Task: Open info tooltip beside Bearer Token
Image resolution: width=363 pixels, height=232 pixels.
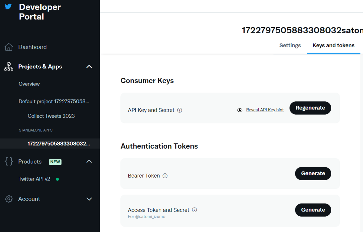Action: coord(165,176)
